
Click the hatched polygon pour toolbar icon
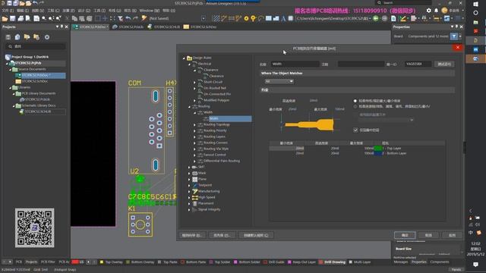pyautogui.click(x=216, y=18)
